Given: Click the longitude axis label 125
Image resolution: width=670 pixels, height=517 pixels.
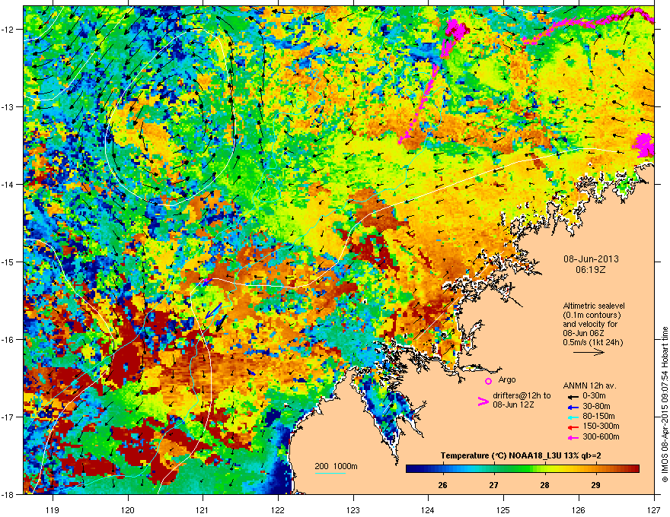Looking at the screenshot, I should click(503, 509).
